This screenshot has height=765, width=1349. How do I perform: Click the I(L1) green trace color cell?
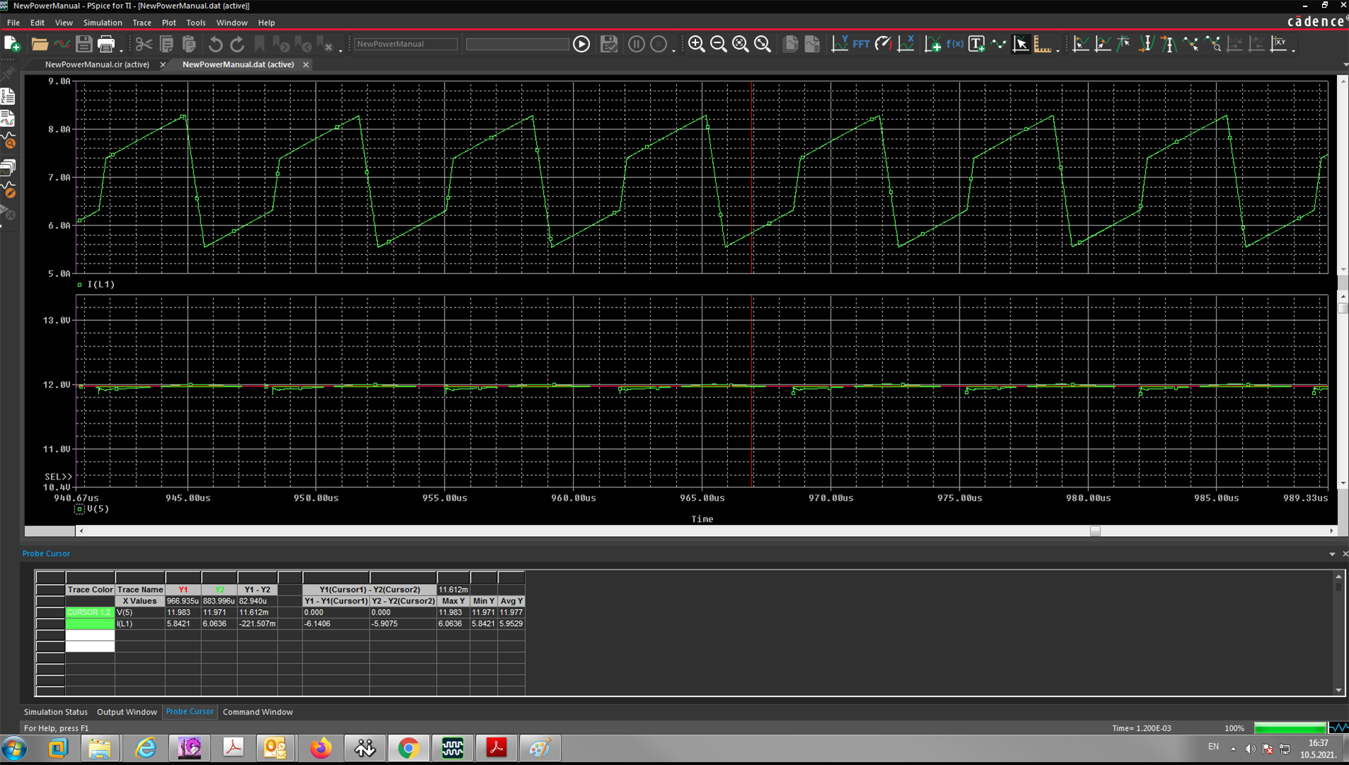coord(90,623)
